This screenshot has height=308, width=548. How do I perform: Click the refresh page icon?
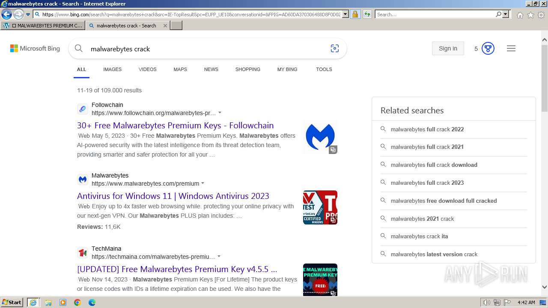pos(367,15)
